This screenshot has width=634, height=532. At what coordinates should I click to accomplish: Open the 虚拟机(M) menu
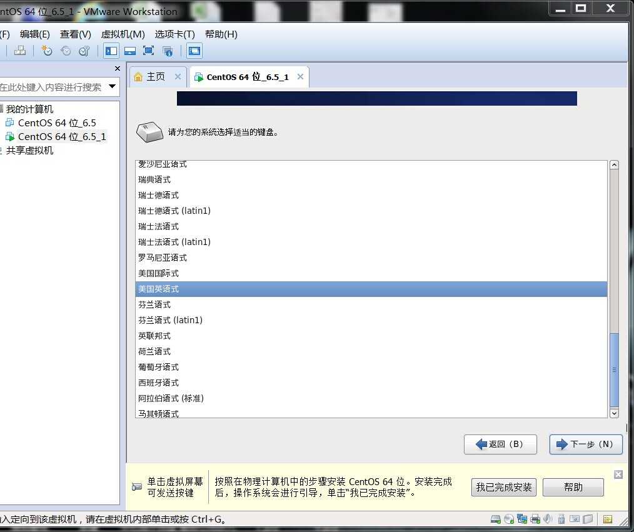(123, 34)
